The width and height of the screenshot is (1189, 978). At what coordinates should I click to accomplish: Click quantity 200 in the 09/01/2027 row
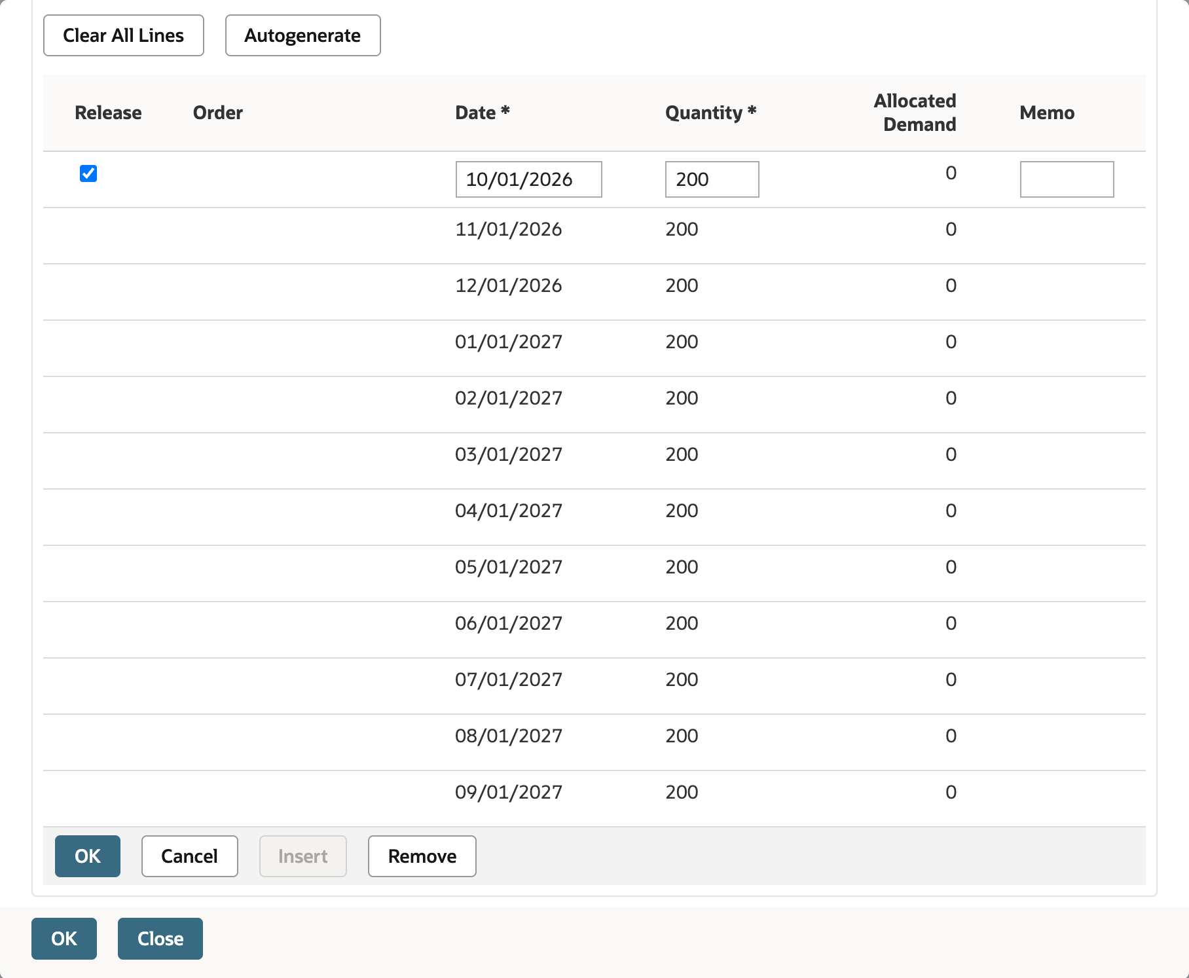[682, 792]
